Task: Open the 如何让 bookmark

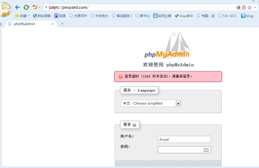Action: [x=162, y=16]
